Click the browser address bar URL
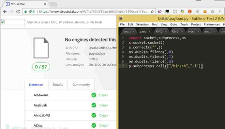This screenshot has height=129, width=225. 93,11
